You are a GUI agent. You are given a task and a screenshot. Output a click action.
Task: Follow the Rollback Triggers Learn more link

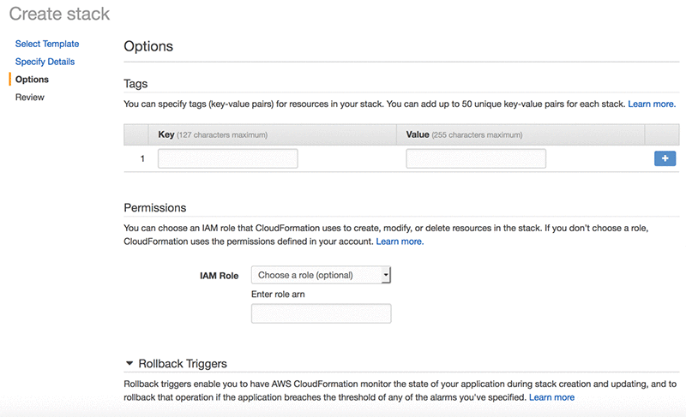pyautogui.click(x=551, y=397)
